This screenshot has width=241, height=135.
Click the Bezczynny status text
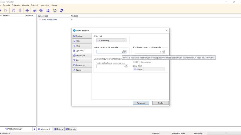(x=198, y=134)
